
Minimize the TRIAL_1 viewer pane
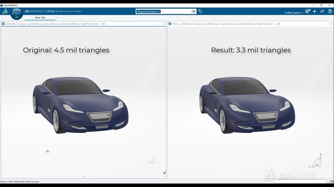point(323,24)
